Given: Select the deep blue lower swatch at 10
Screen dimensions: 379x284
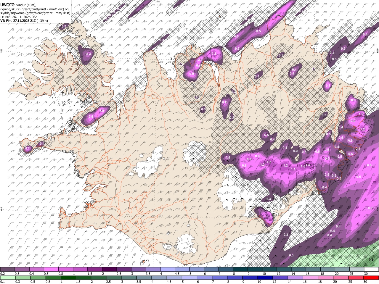Looking at the screenshot, I should click(x=265, y=277).
